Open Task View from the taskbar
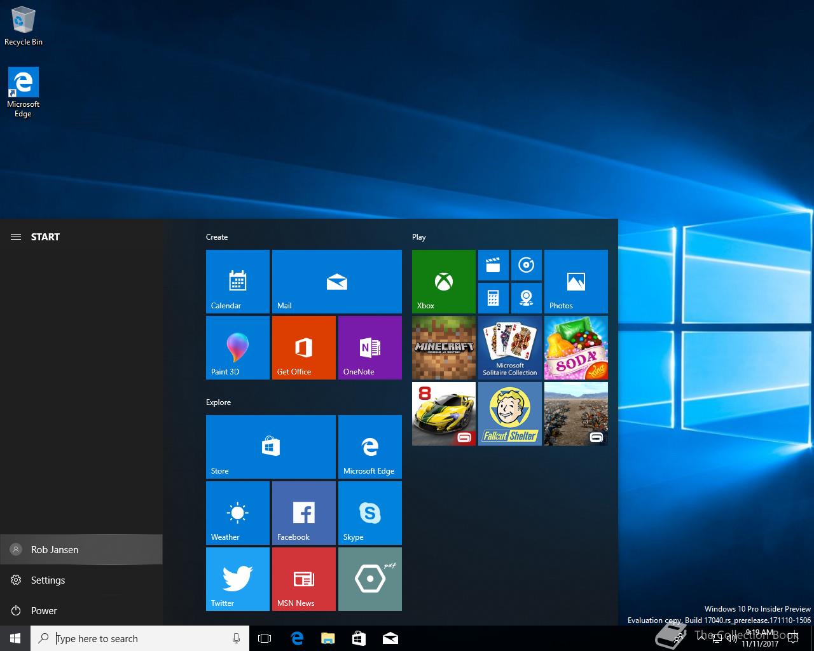Screen dimensions: 814x651 pyautogui.click(x=265, y=638)
